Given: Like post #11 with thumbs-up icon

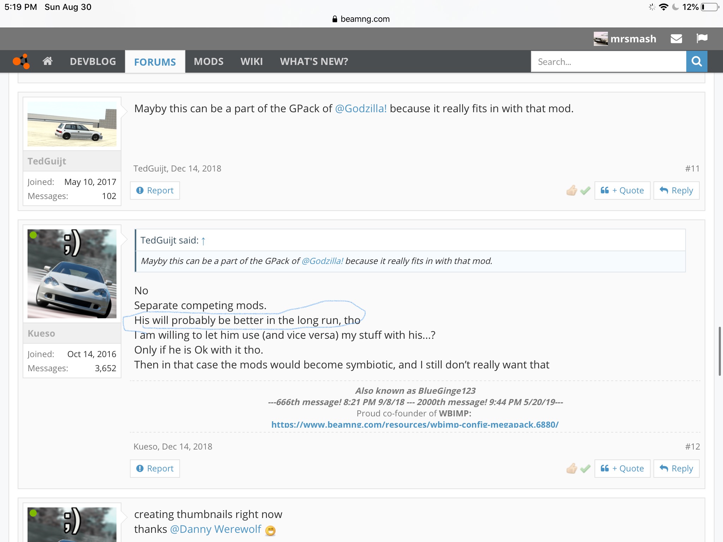Looking at the screenshot, I should coord(572,190).
